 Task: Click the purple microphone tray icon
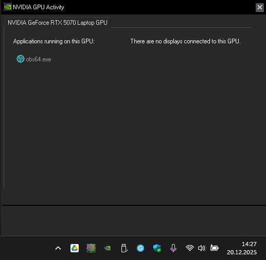coord(173,248)
